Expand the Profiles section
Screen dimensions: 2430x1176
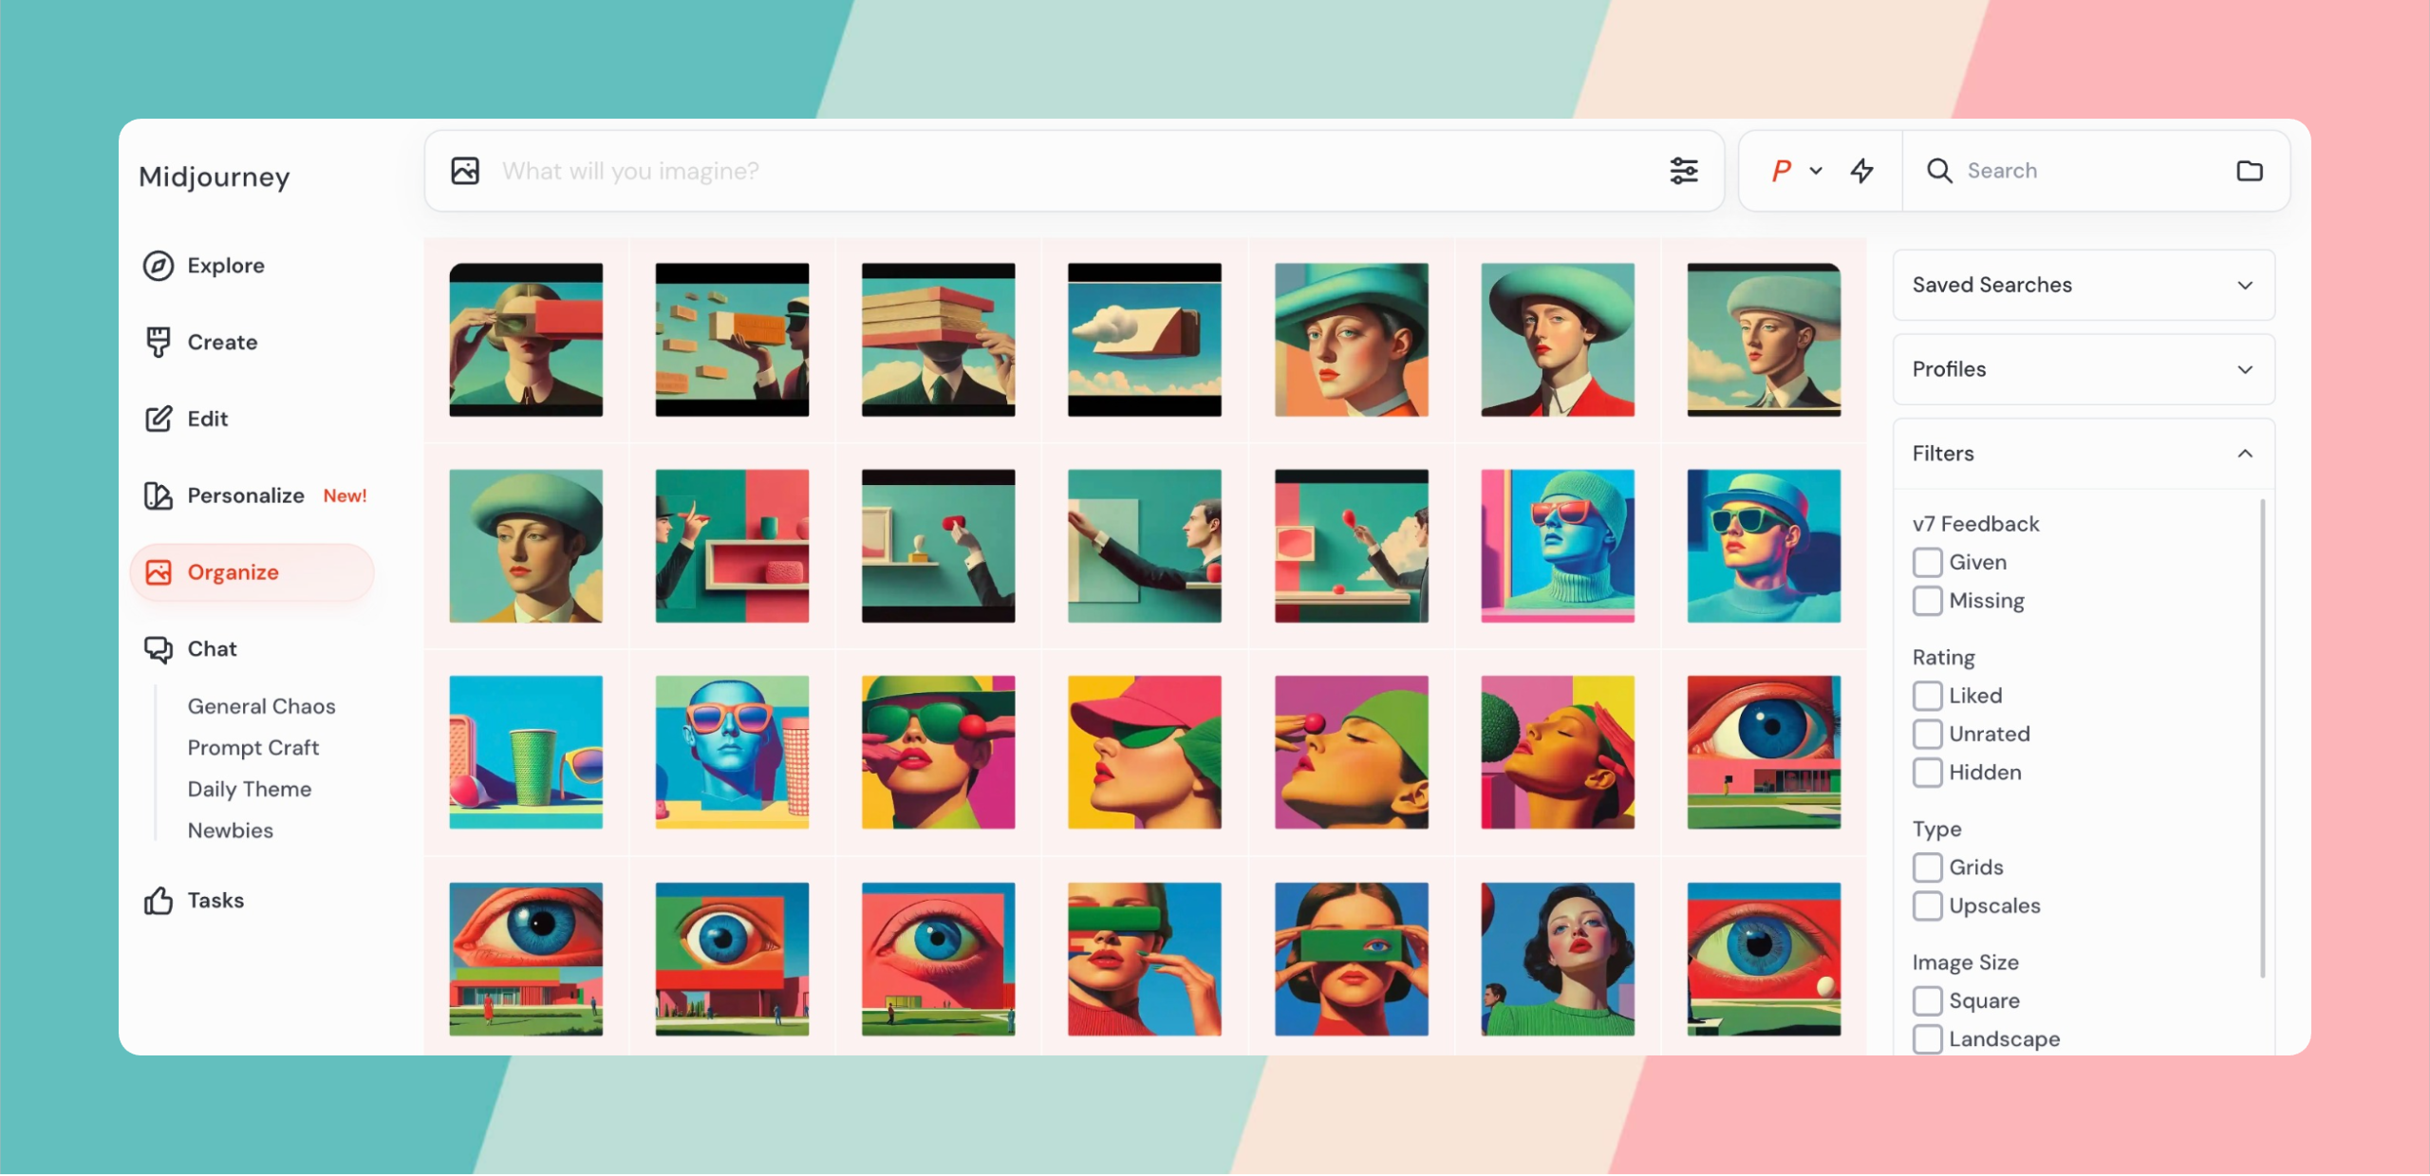pyautogui.click(x=2084, y=369)
